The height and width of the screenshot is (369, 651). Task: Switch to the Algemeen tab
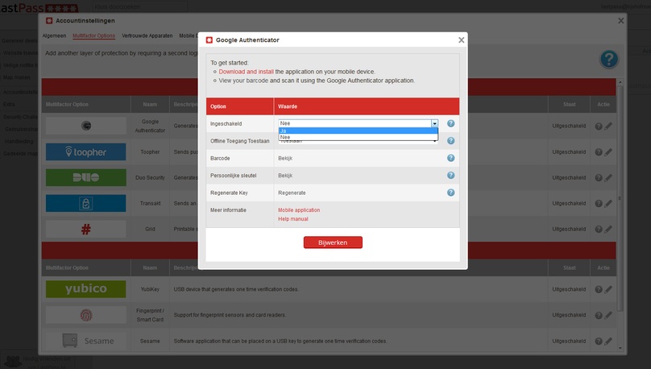click(55, 36)
